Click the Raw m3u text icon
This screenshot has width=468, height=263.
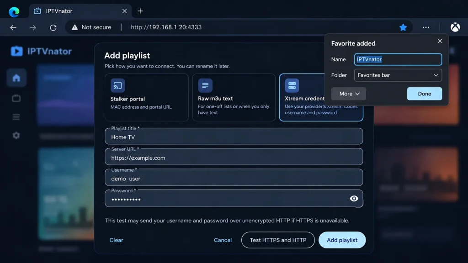pos(205,85)
